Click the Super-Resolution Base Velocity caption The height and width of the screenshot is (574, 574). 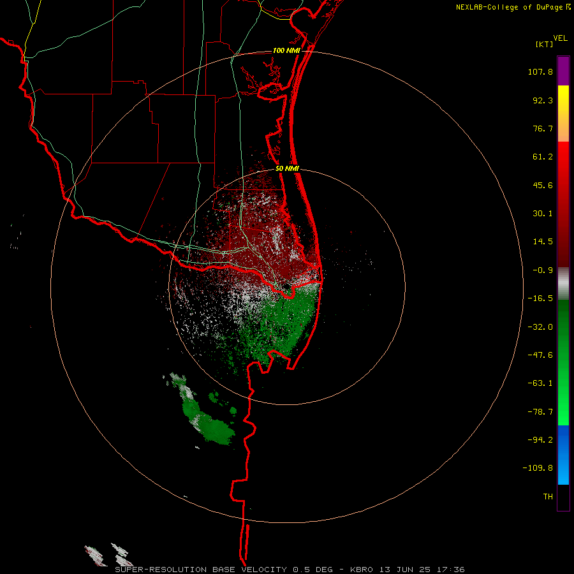coord(290,570)
